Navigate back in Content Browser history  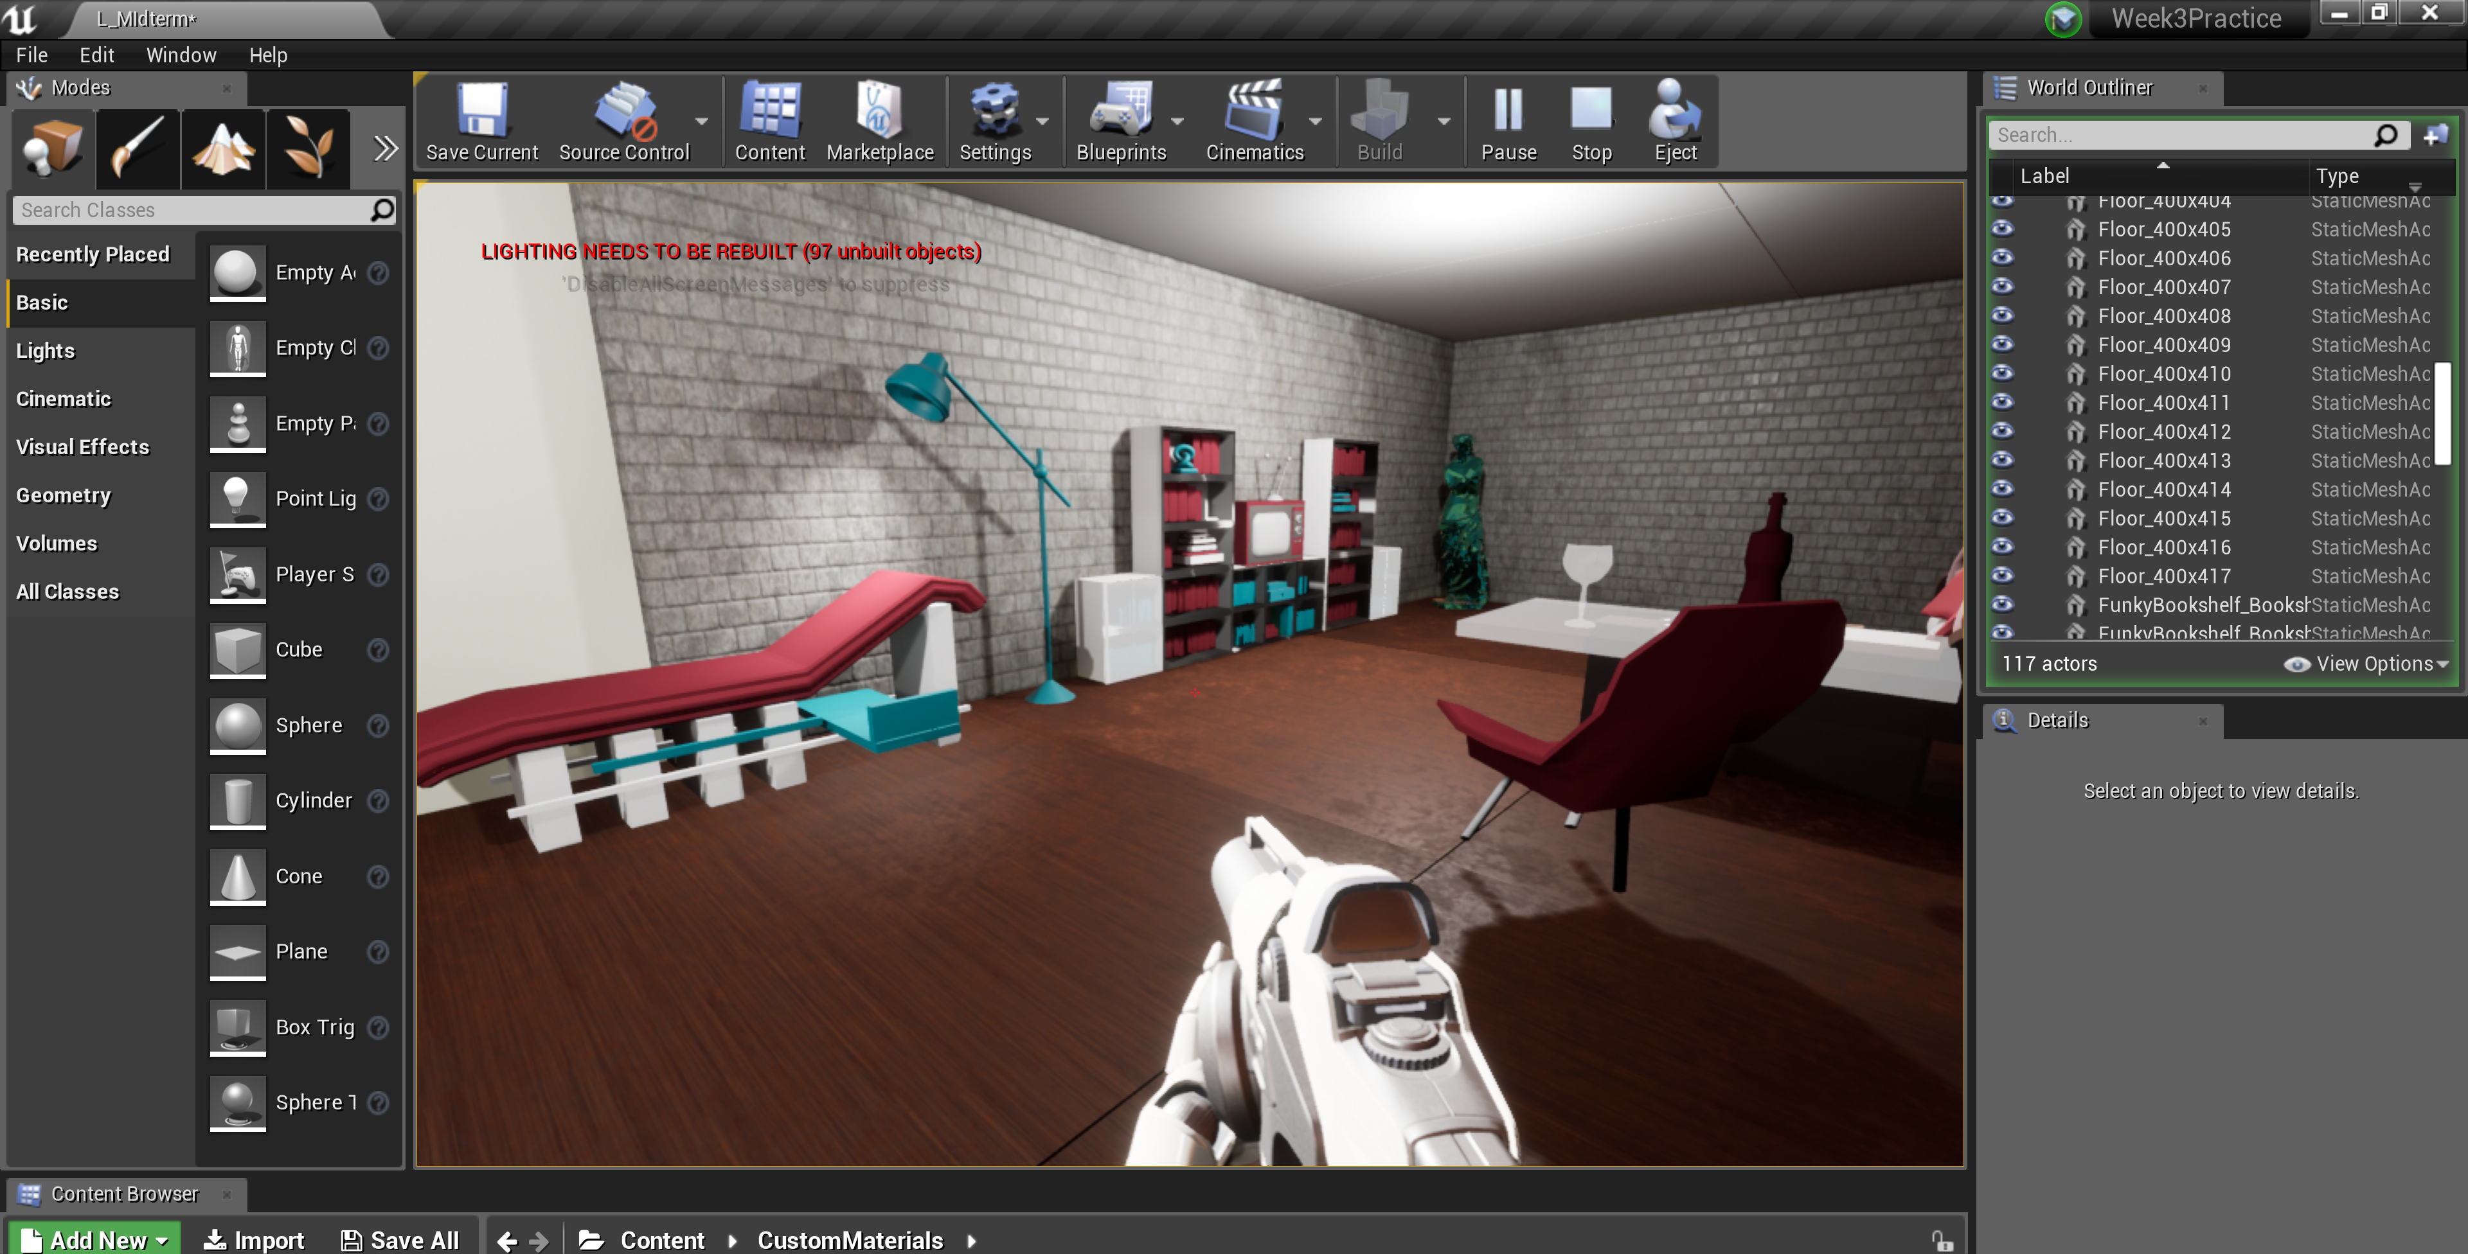507,1241
